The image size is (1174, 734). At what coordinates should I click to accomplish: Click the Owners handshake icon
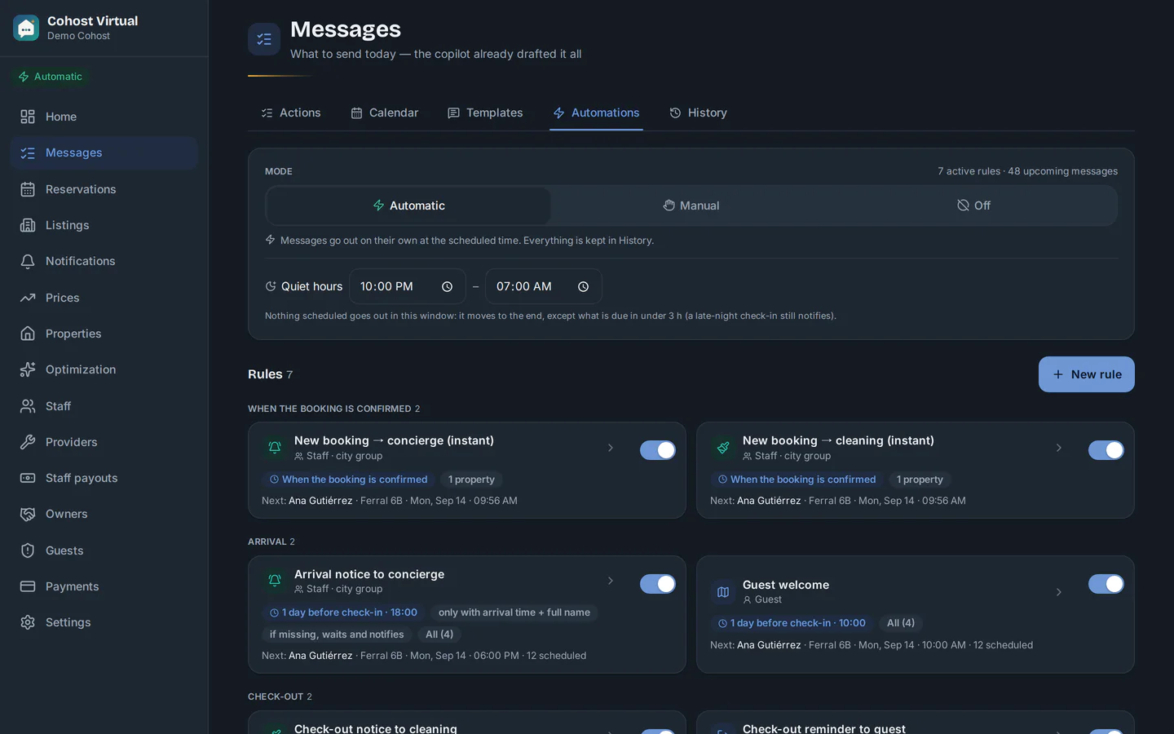tap(28, 514)
